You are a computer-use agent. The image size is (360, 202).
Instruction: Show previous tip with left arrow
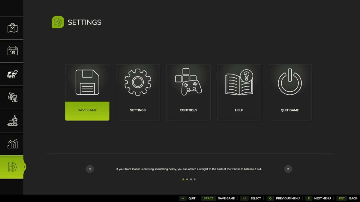(x=90, y=169)
